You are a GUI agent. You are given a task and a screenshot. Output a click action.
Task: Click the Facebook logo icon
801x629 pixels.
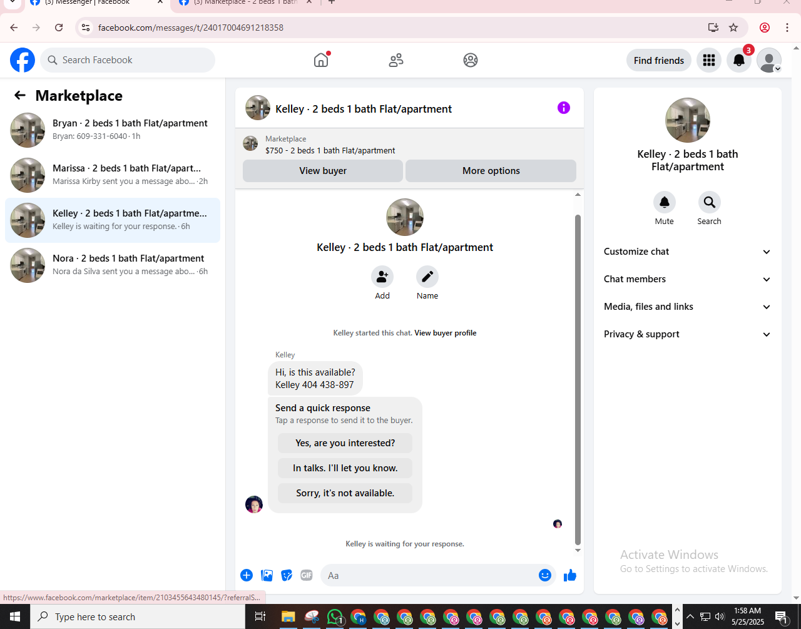tap(23, 60)
